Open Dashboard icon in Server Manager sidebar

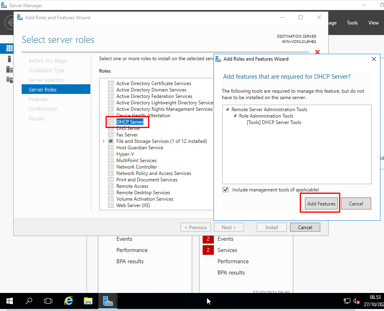[x=9, y=49]
